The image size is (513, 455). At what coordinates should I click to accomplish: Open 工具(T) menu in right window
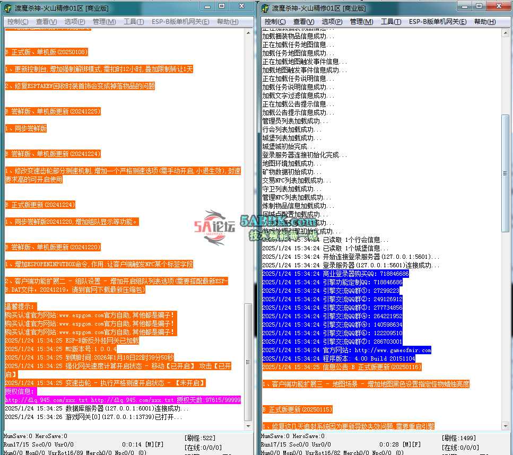pyautogui.click(x=391, y=22)
